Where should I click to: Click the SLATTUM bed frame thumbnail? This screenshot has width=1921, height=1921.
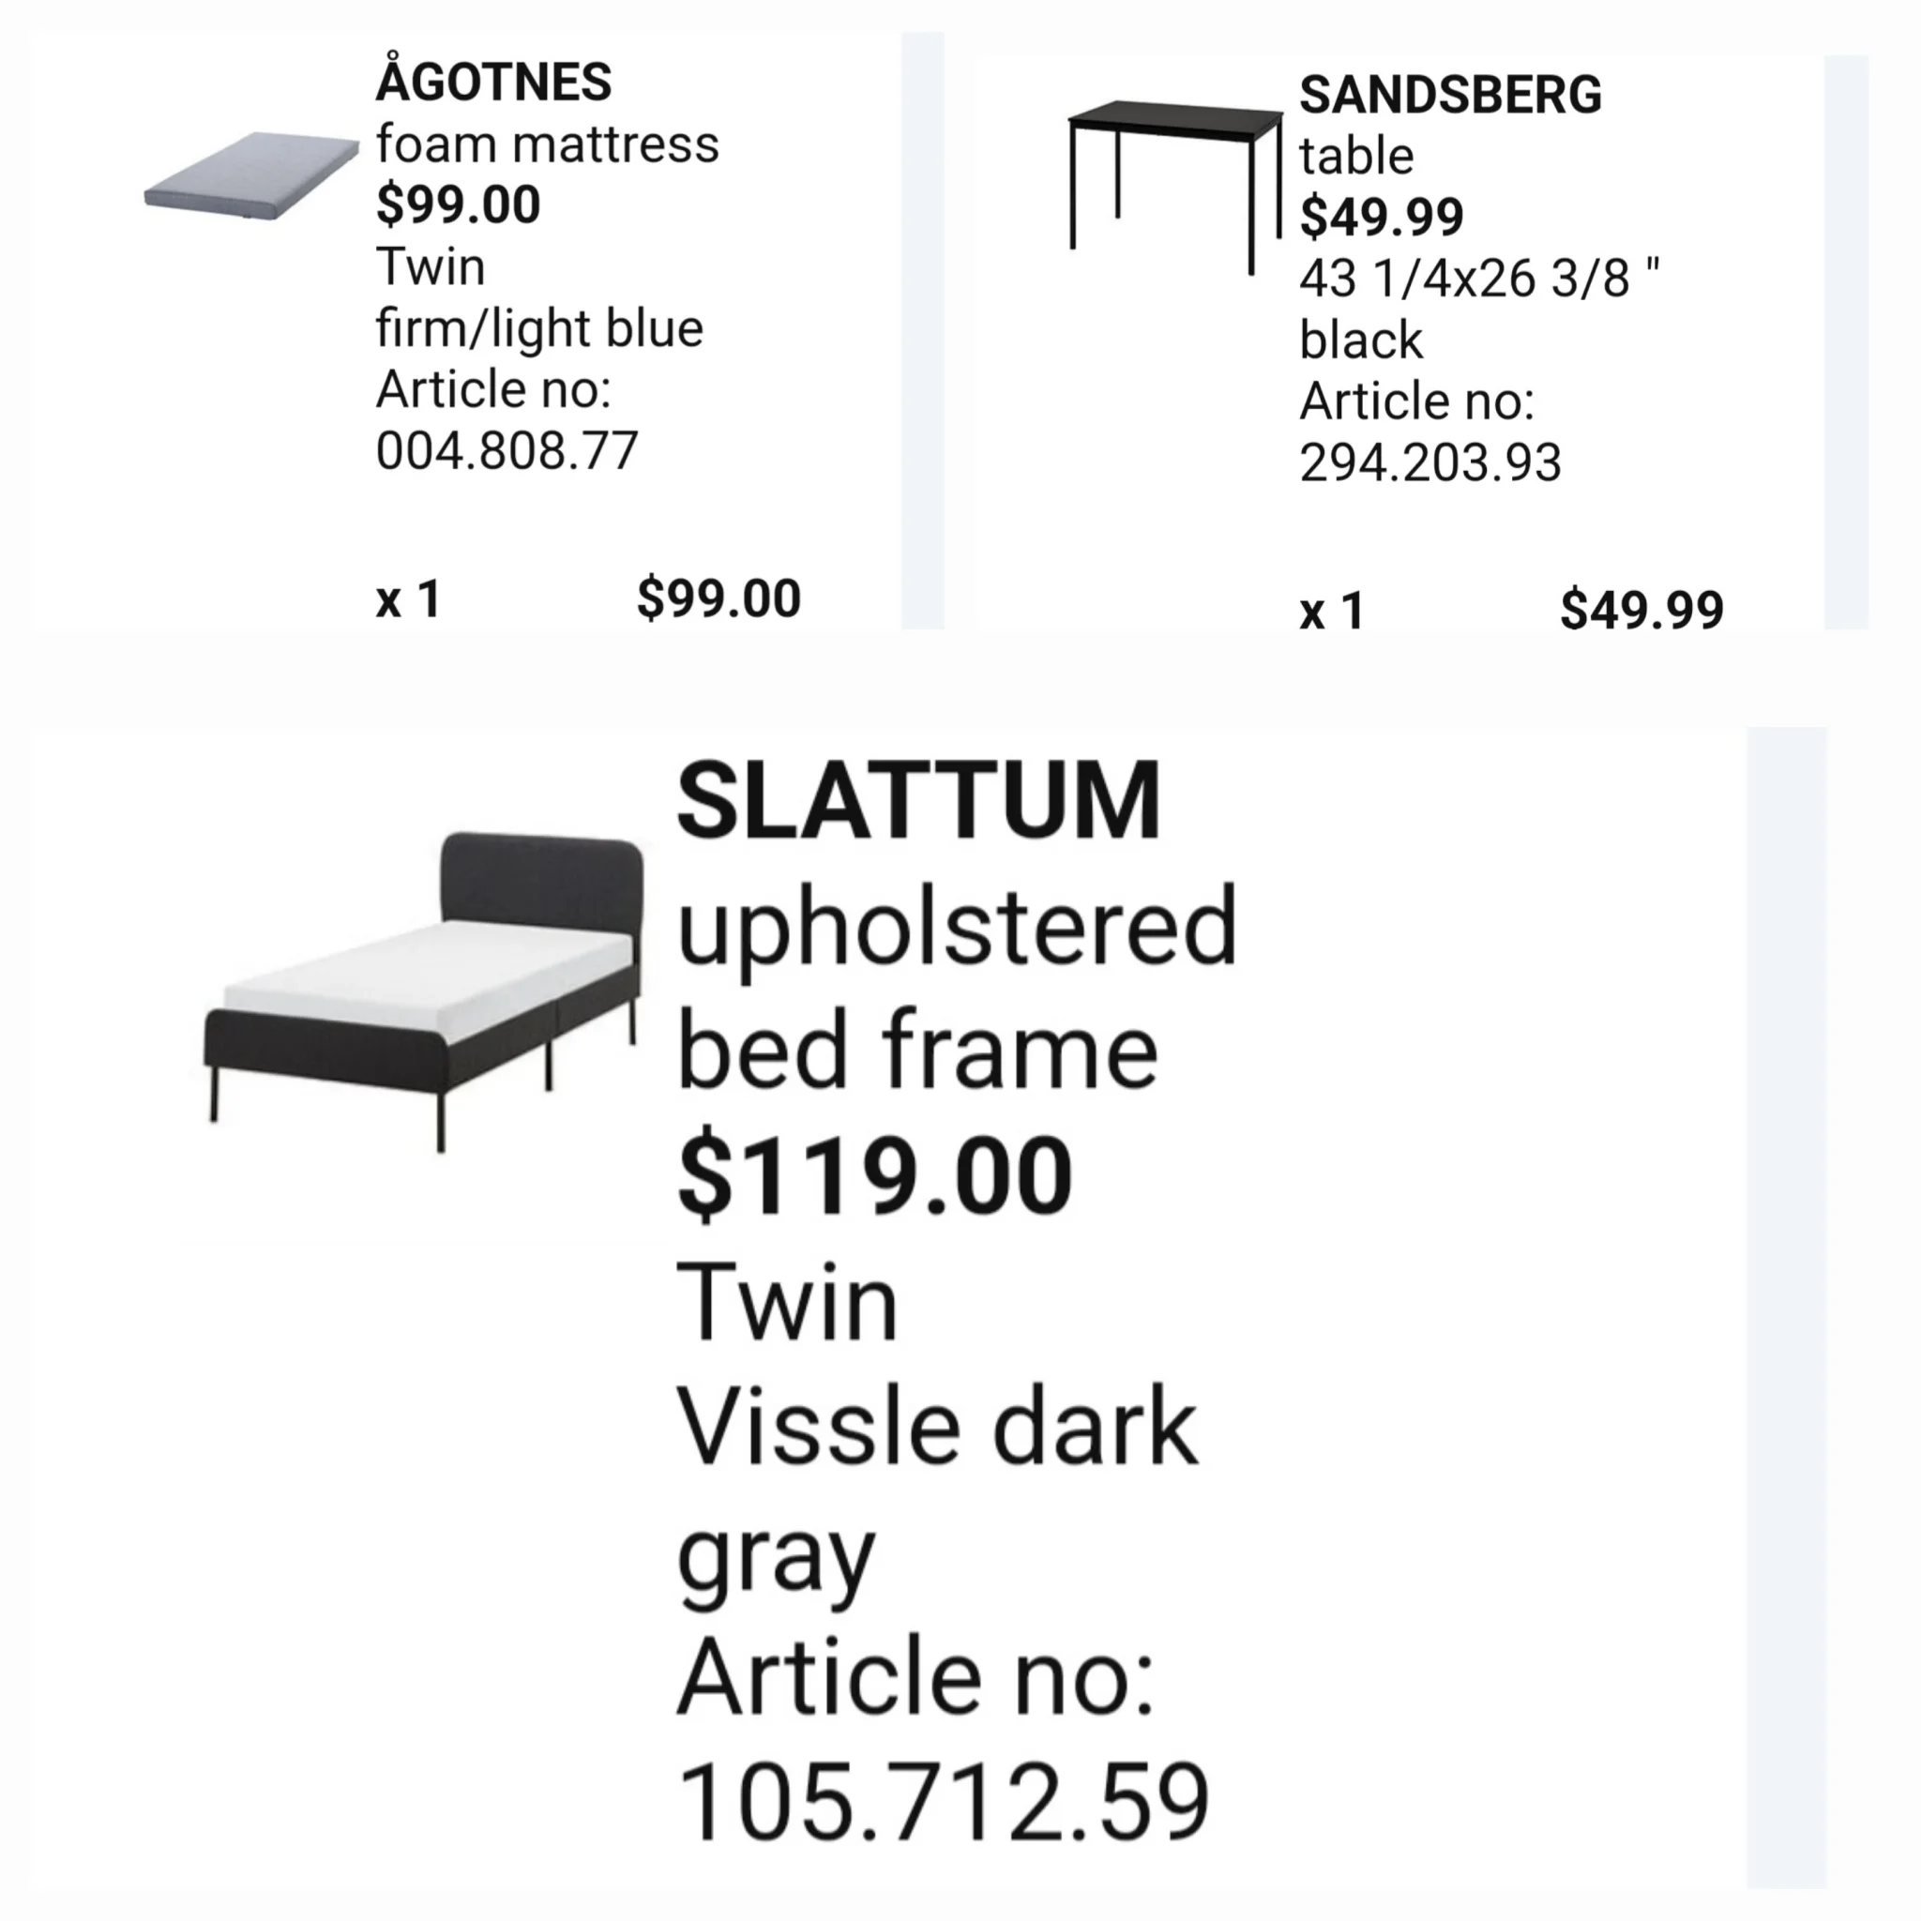425,990
